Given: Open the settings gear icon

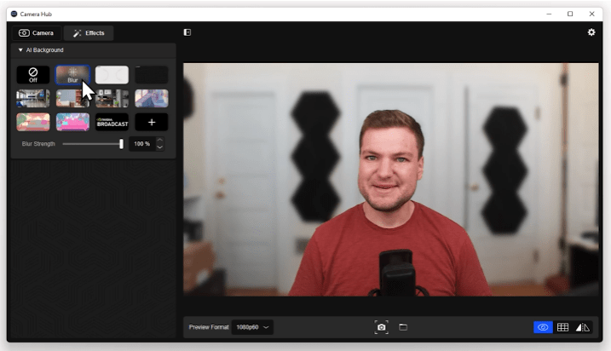Looking at the screenshot, I should point(591,32).
